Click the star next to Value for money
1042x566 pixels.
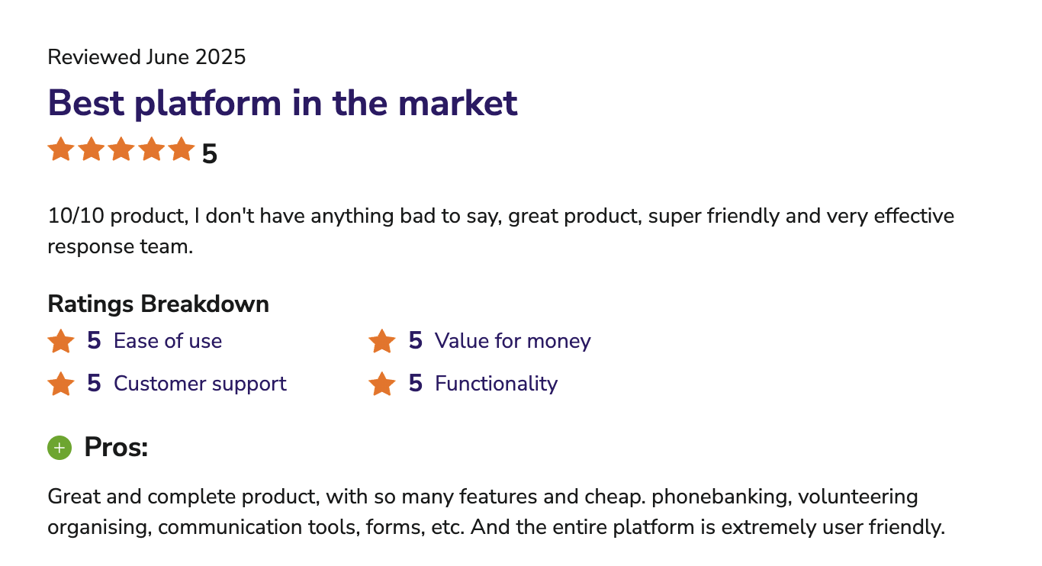pyautogui.click(x=382, y=341)
